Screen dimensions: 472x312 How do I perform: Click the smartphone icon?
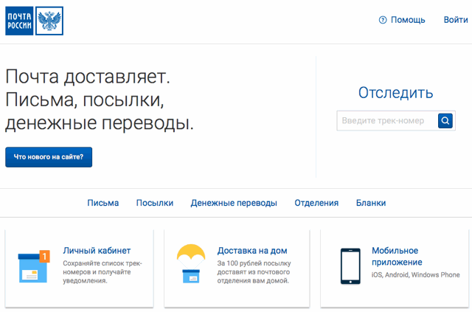tap(350, 266)
